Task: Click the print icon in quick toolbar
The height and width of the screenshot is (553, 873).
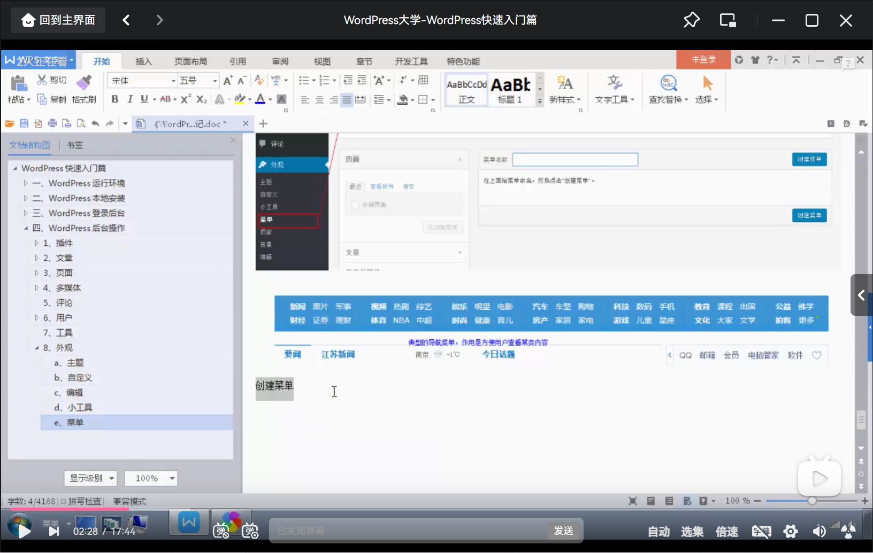Action: [52, 124]
